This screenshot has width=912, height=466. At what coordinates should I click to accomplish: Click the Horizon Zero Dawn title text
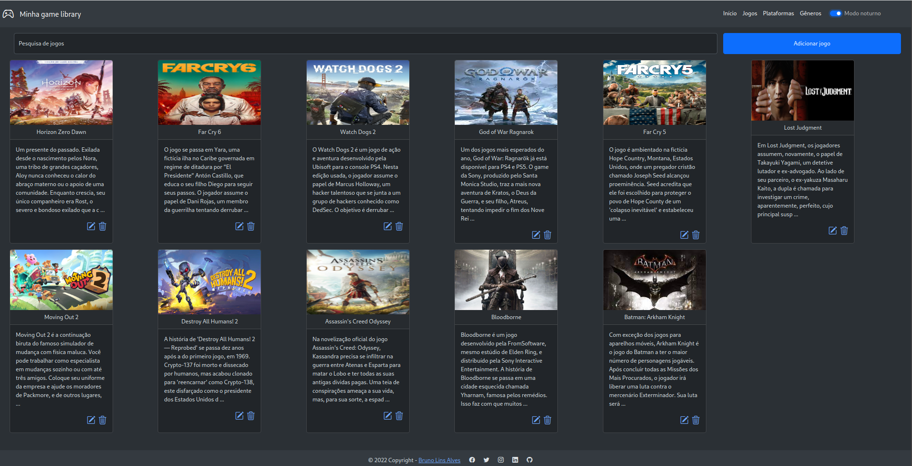(x=61, y=132)
